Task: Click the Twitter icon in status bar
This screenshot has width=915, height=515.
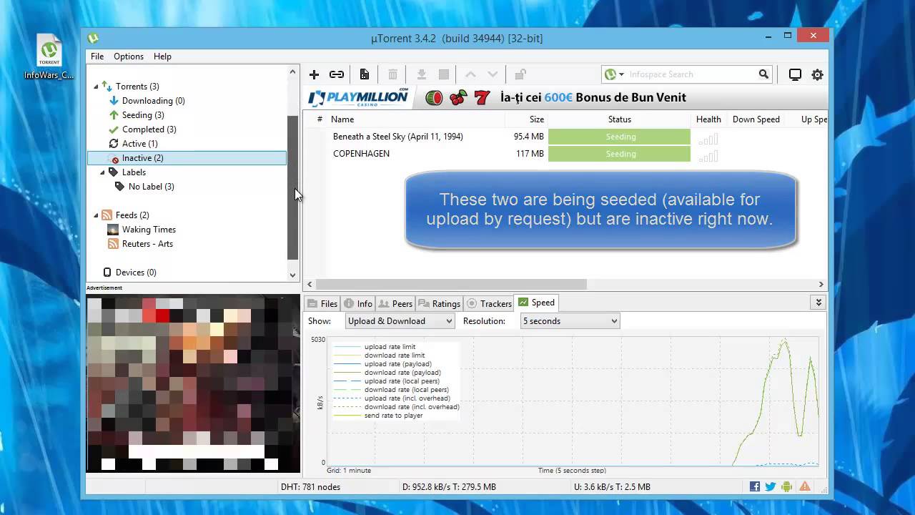Action: (x=771, y=486)
